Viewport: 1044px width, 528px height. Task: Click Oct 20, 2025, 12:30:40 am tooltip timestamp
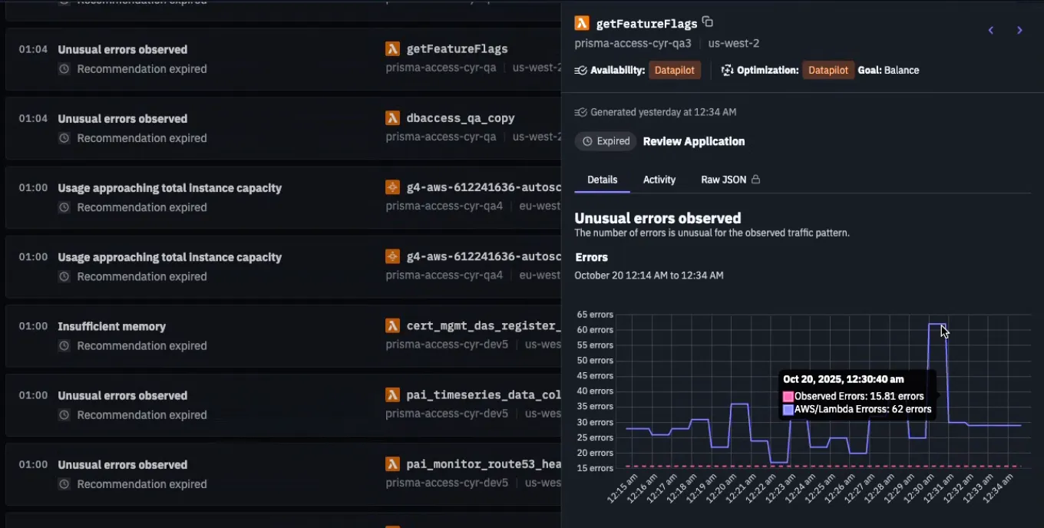point(844,379)
